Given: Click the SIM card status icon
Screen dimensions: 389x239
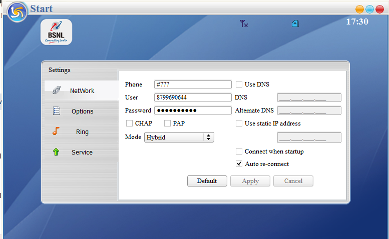Looking at the screenshot, I should point(295,23).
